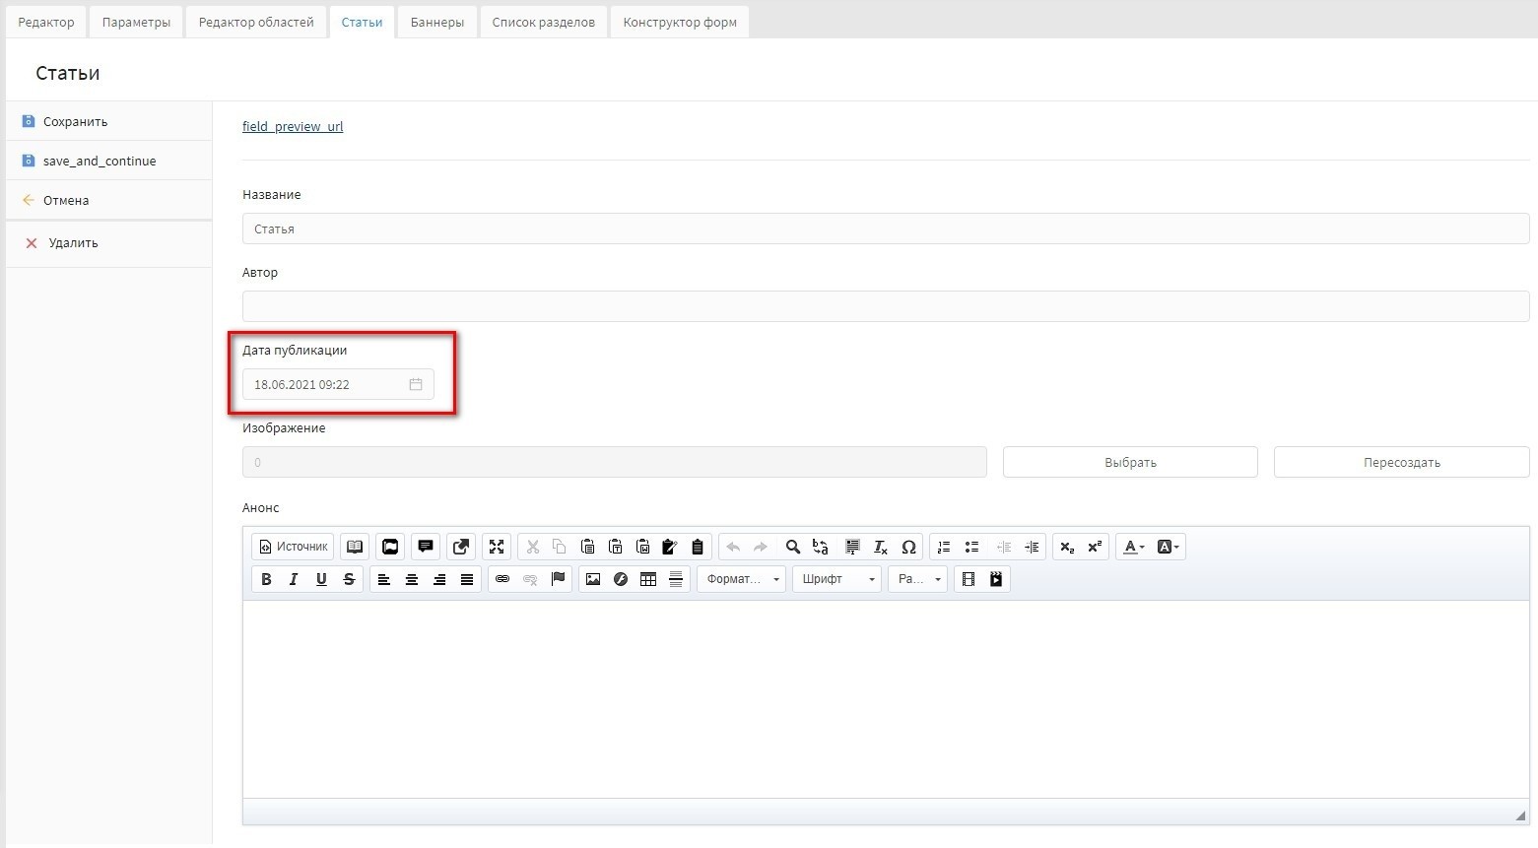Maximize the editor with fullscreen icon
The height and width of the screenshot is (848, 1538).
point(497,547)
